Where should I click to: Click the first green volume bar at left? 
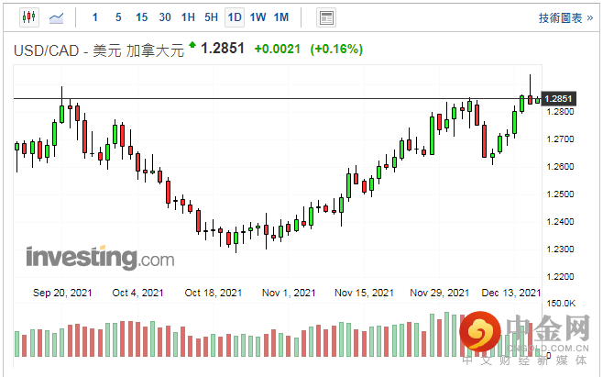[x=16, y=343]
